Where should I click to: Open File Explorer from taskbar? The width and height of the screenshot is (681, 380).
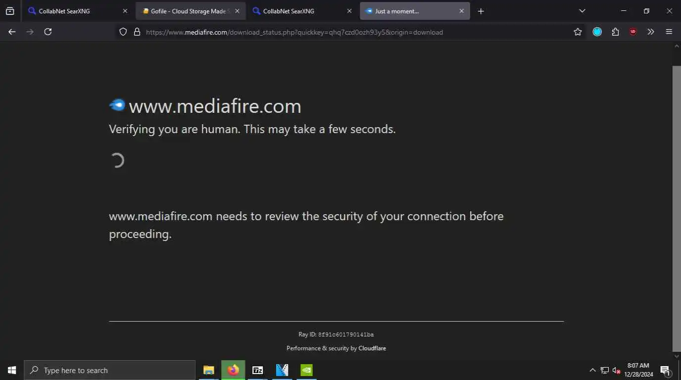tap(209, 370)
